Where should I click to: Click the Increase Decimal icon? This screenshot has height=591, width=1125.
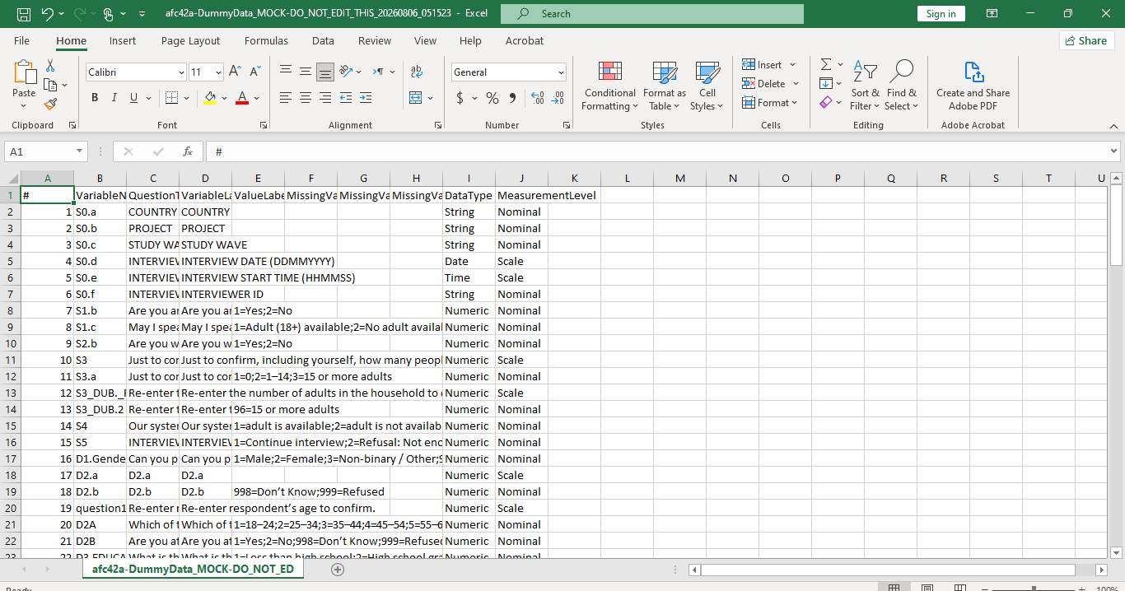[x=538, y=98]
